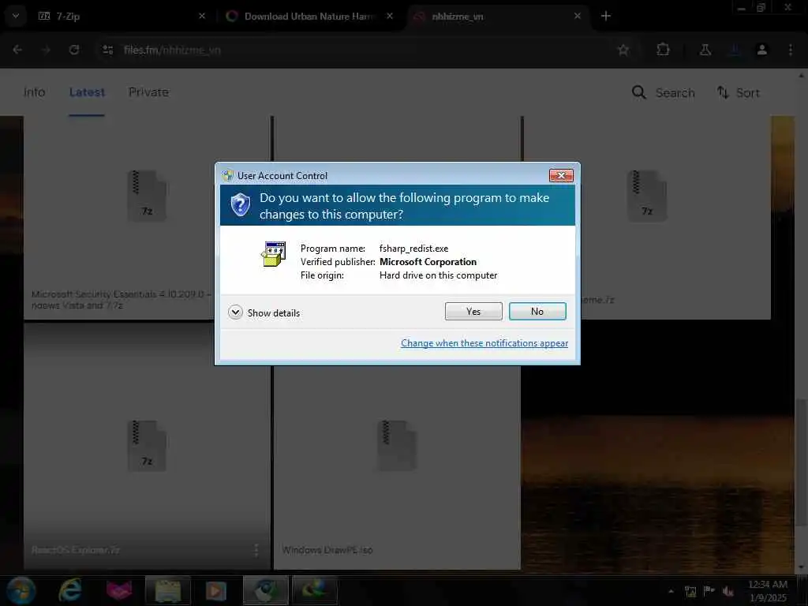
Task: Click the UAC shield icon in header
Action: (240, 205)
